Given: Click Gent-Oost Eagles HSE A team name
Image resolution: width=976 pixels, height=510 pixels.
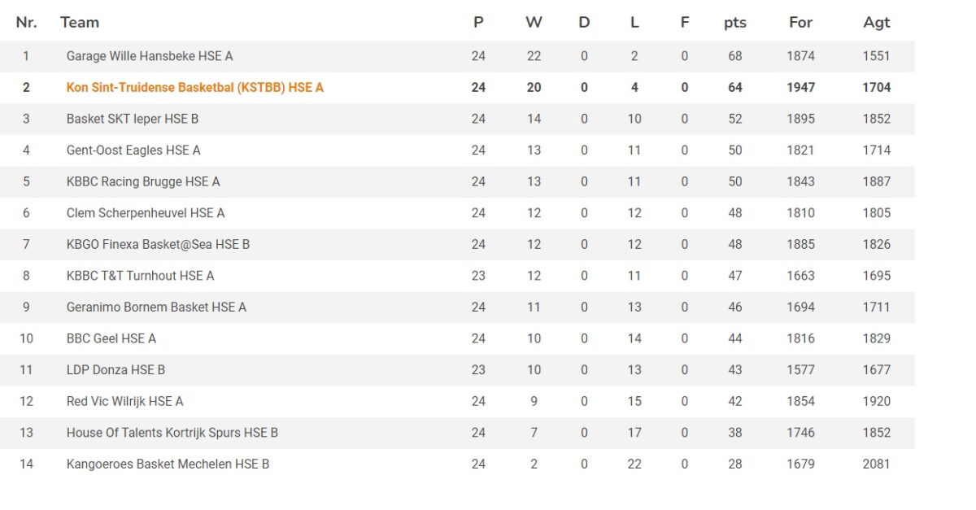Looking at the screenshot, I should pos(133,150).
